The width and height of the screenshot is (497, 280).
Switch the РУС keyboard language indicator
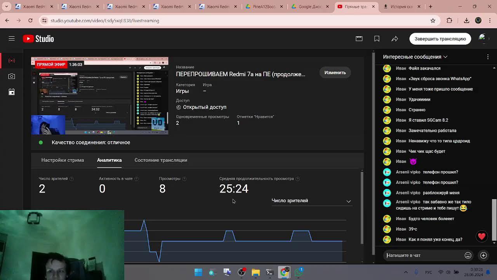click(x=428, y=272)
